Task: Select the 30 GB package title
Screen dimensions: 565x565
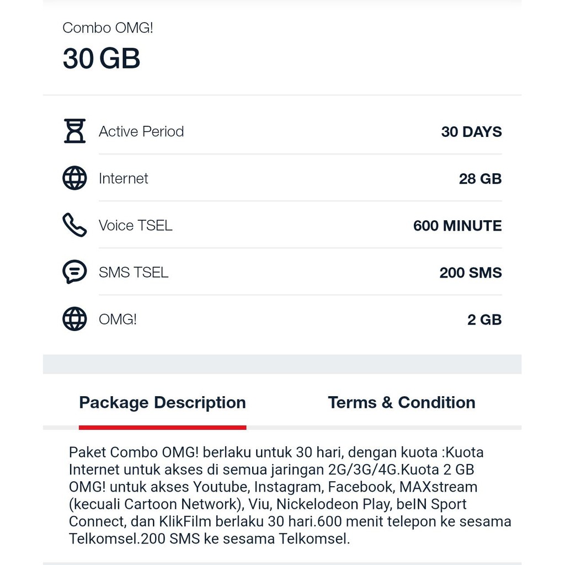Action: pos(102,58)
